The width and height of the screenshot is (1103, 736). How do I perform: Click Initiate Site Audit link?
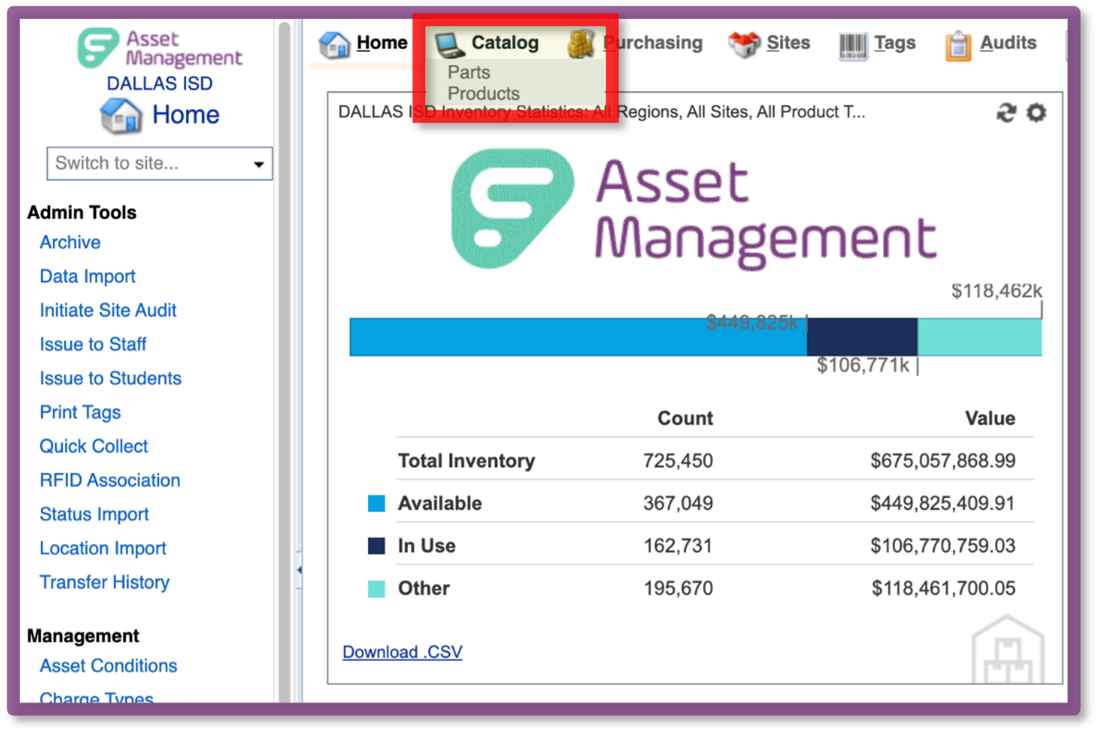108,310
